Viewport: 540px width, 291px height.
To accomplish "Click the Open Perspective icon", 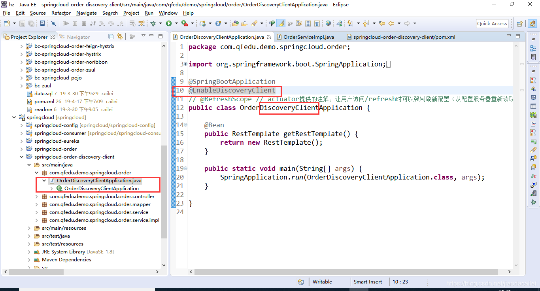I will coord(520,24).
